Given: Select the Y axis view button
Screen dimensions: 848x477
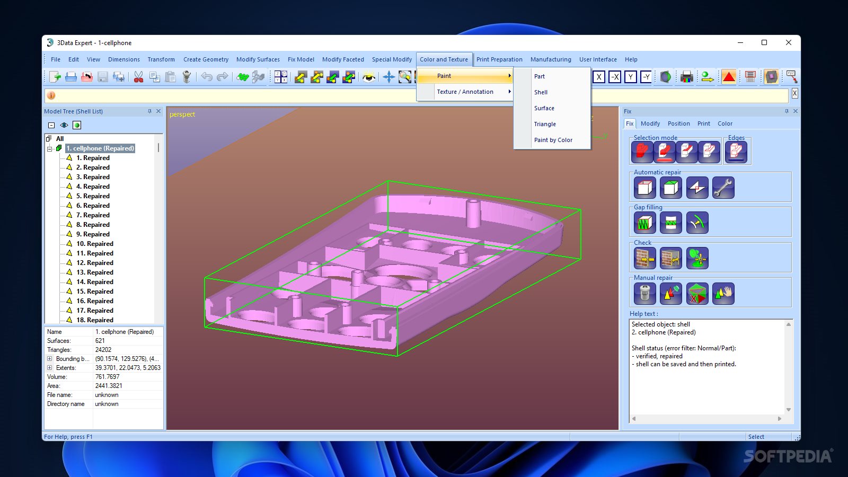Looking at the screenshot, I should point(631,77).
